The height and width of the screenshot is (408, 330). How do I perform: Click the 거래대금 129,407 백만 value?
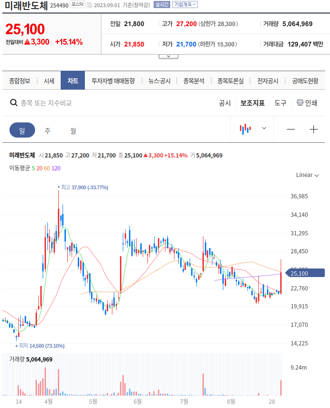tap(305, 44)
